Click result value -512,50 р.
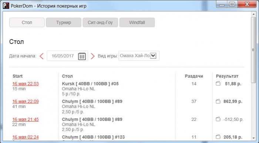 pyautogui.click(x=233, y=119)
